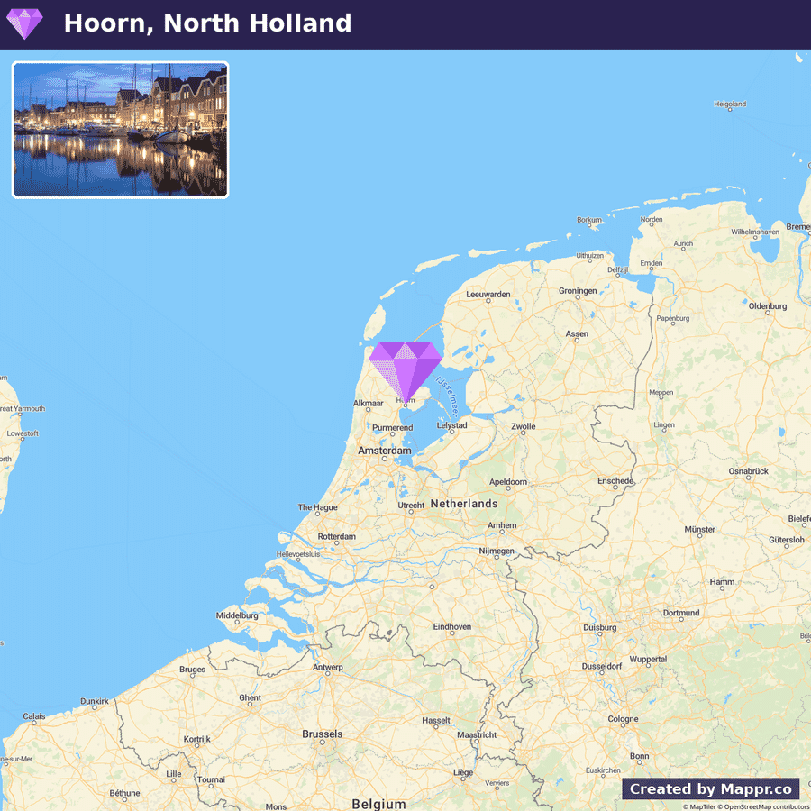Open the MapTiler attribution link
This screenshot has height=811, width=811.
[x=698, y=806]
